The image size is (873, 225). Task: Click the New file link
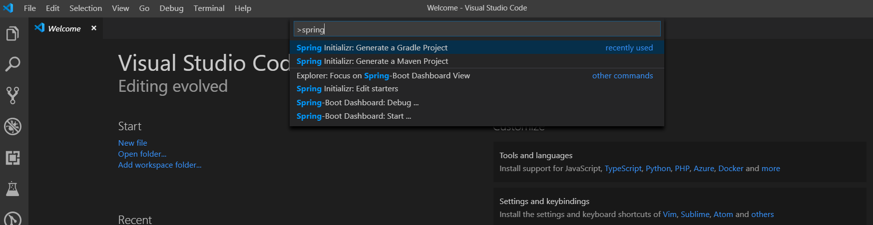(132, 143)
